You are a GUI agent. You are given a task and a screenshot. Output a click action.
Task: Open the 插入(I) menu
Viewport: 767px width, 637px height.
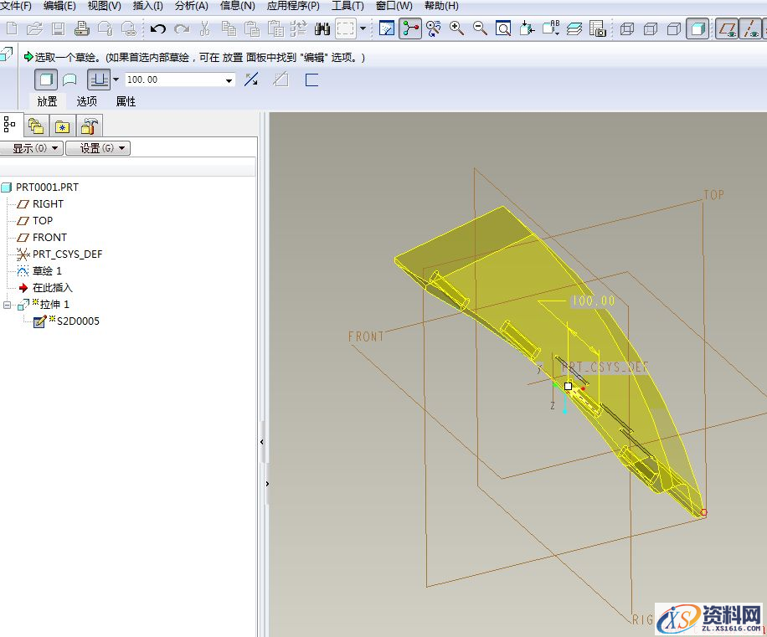147,6
